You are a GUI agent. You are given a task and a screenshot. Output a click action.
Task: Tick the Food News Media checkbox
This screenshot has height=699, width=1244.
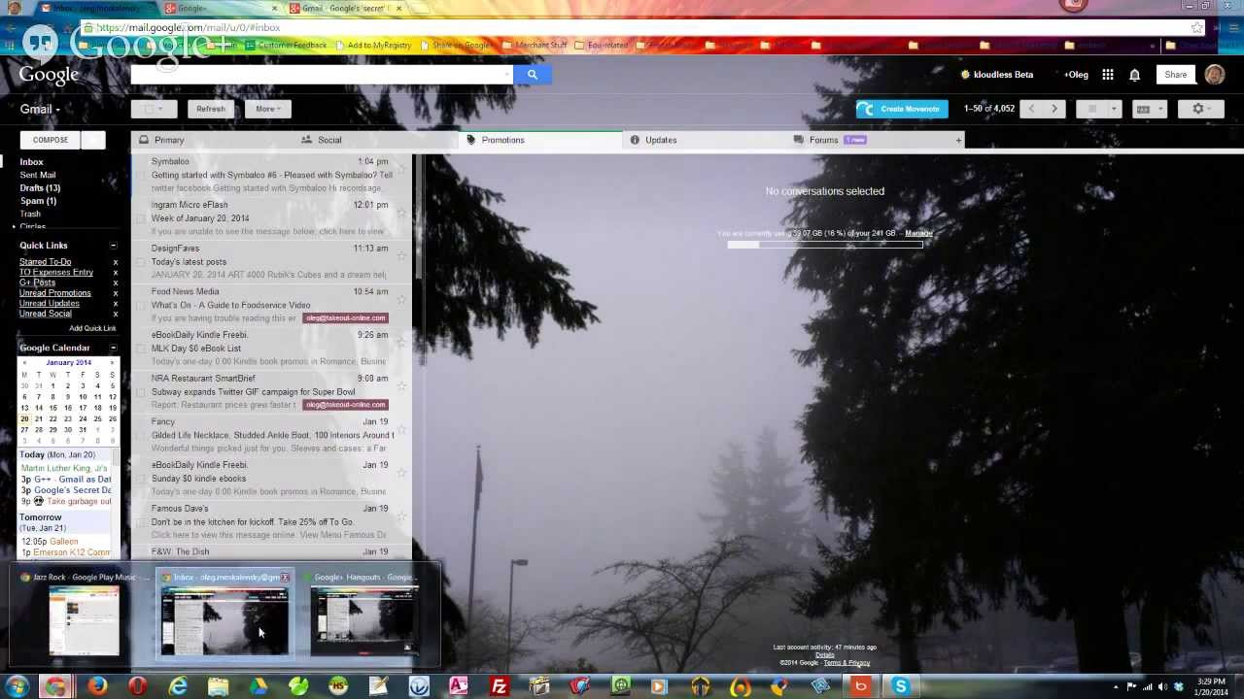tap(141, 305)
